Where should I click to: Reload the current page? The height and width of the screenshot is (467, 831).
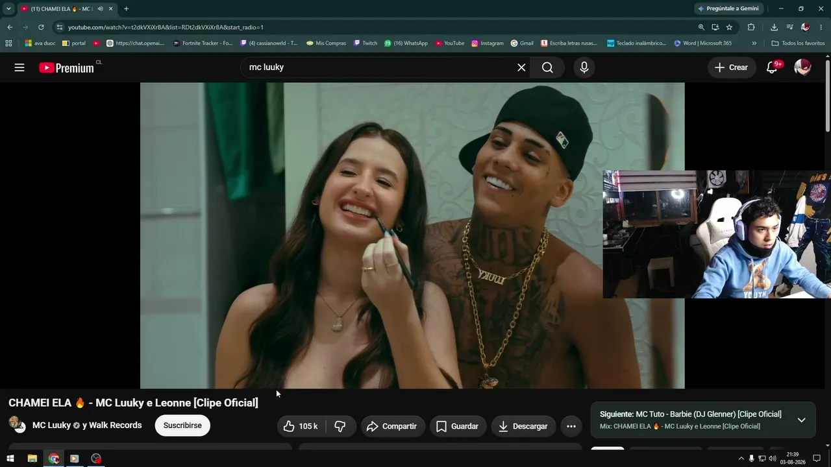(41, 27)
